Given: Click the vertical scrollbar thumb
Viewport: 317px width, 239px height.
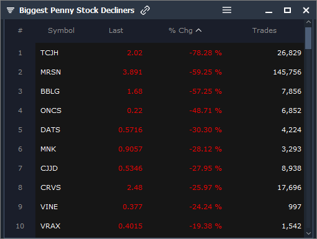Looking at the screenshot, I should pos(308,38).
